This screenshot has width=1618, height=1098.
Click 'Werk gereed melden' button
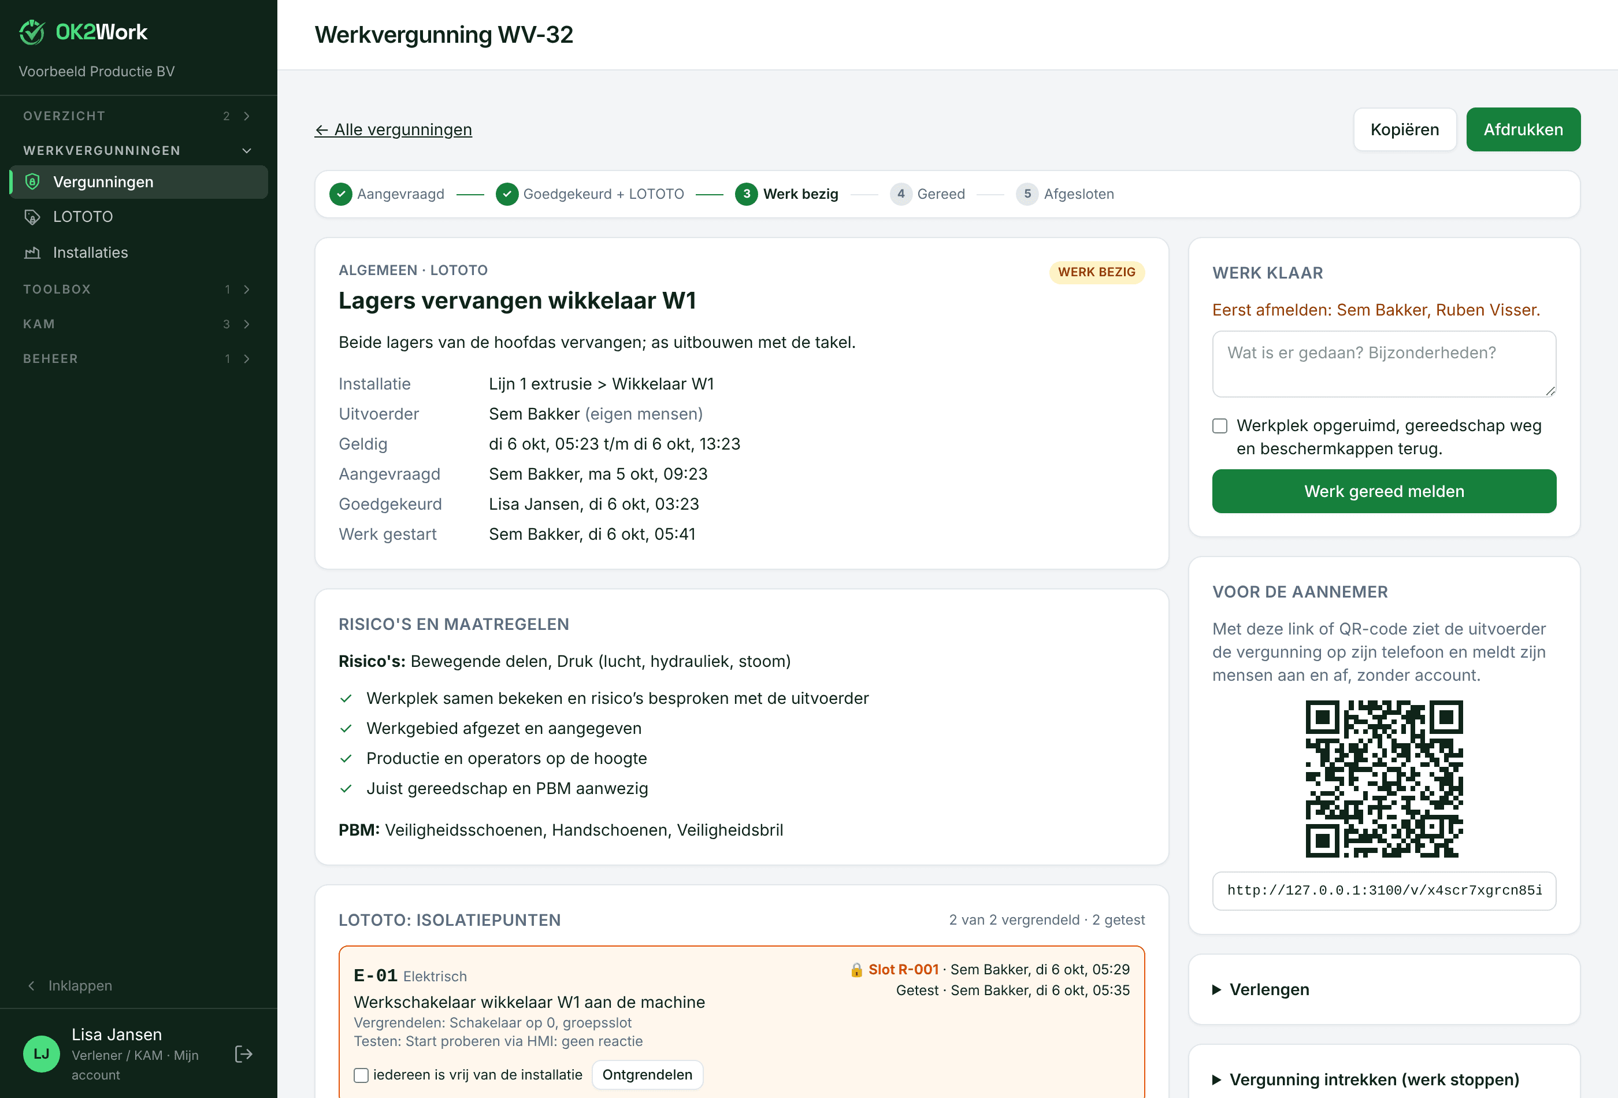click(x=1383, y=491)
